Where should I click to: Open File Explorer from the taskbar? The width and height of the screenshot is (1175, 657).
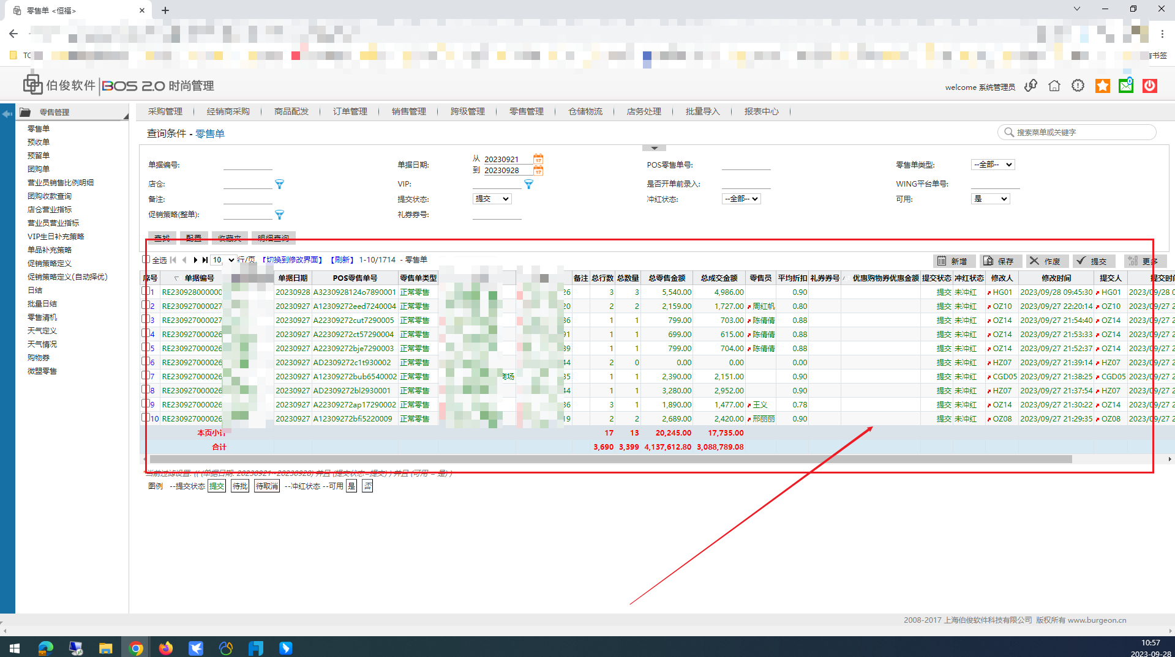106,648
